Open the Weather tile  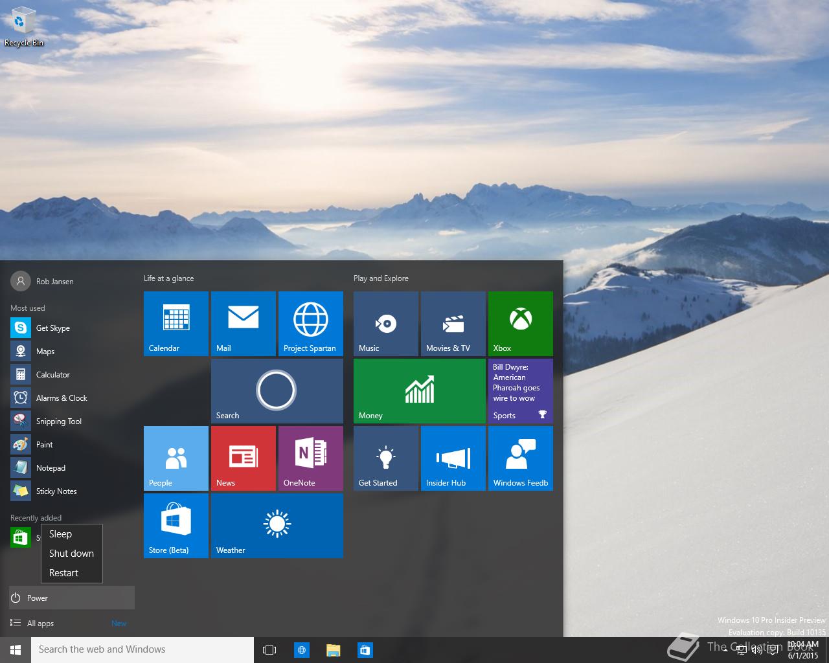277,526
